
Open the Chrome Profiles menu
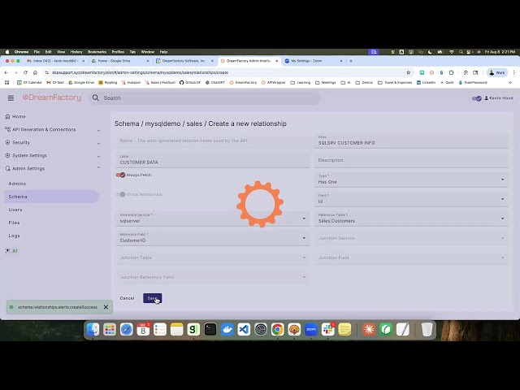point(118,52)
